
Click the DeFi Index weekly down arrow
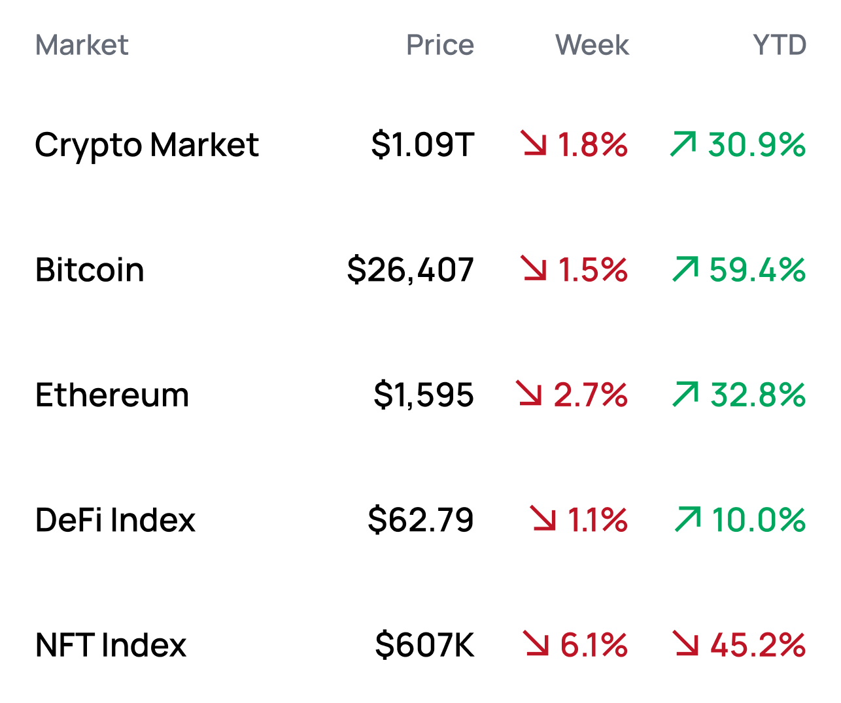coord(543,518)
